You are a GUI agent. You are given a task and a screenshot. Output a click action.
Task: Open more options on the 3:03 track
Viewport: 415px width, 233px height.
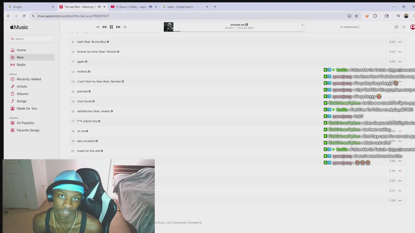(400, 181)
